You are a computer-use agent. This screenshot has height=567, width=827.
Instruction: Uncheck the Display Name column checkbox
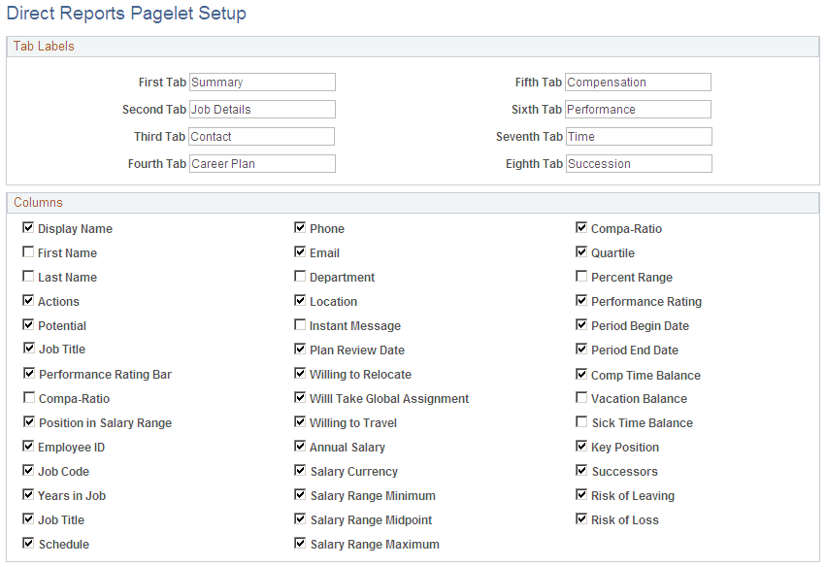click(28, 227)
